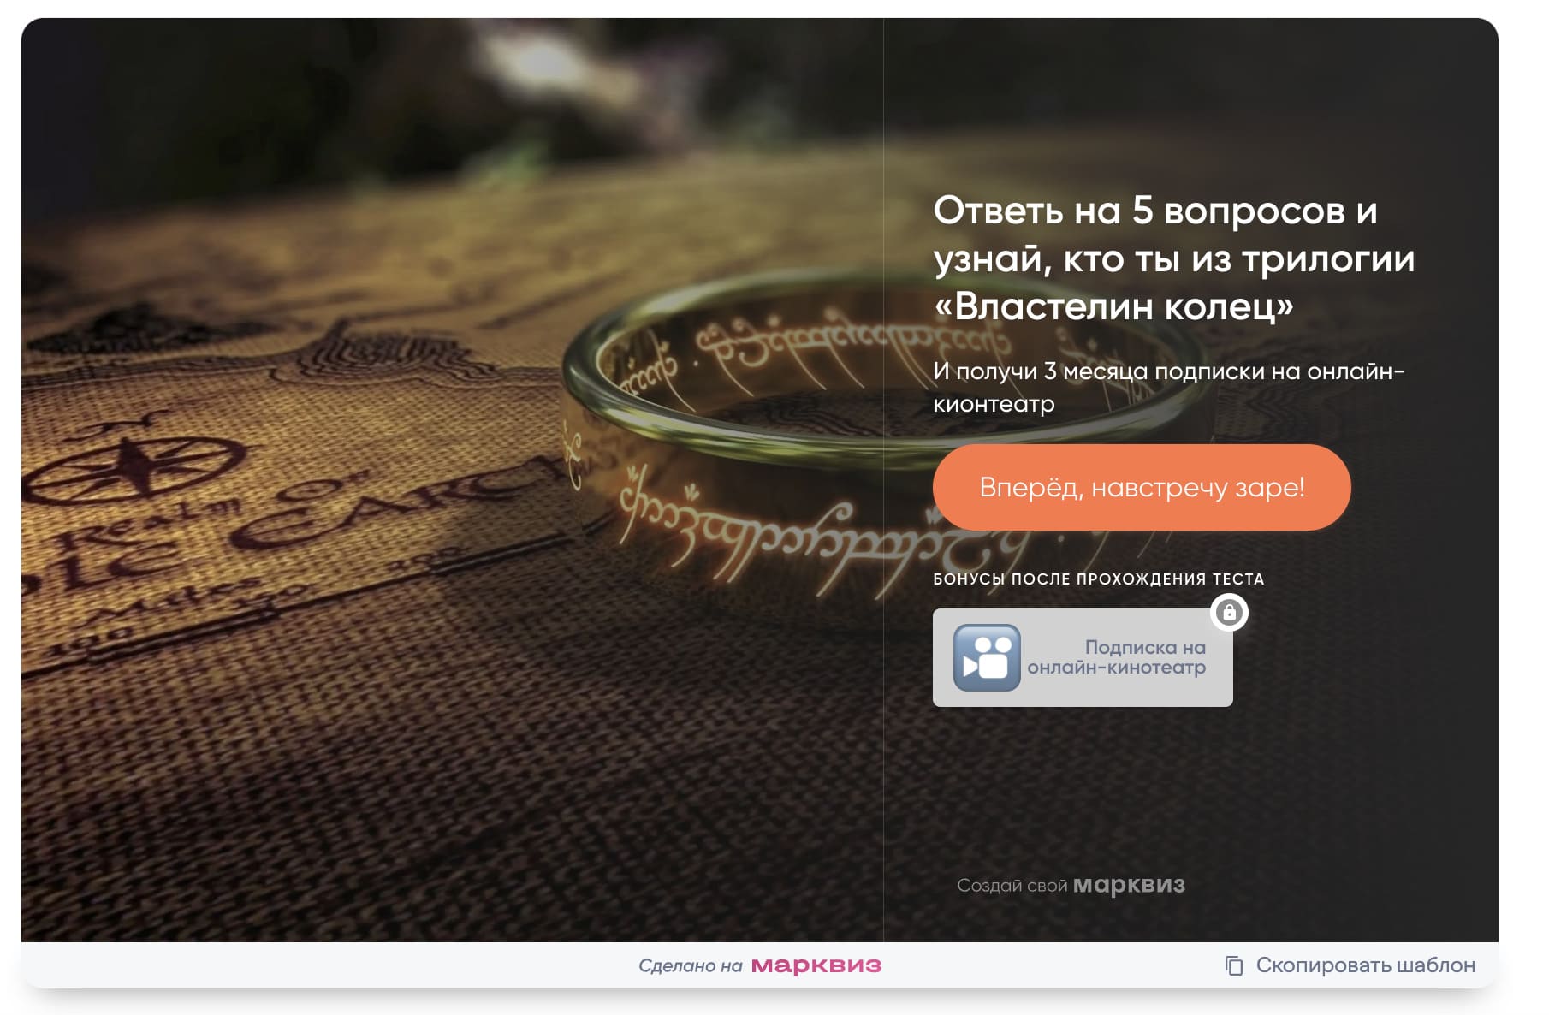This screenshot has width=1549, height=1015.
Task: Click the grey «марквиз» logo in the quiz
Action: coord(1130,885)
